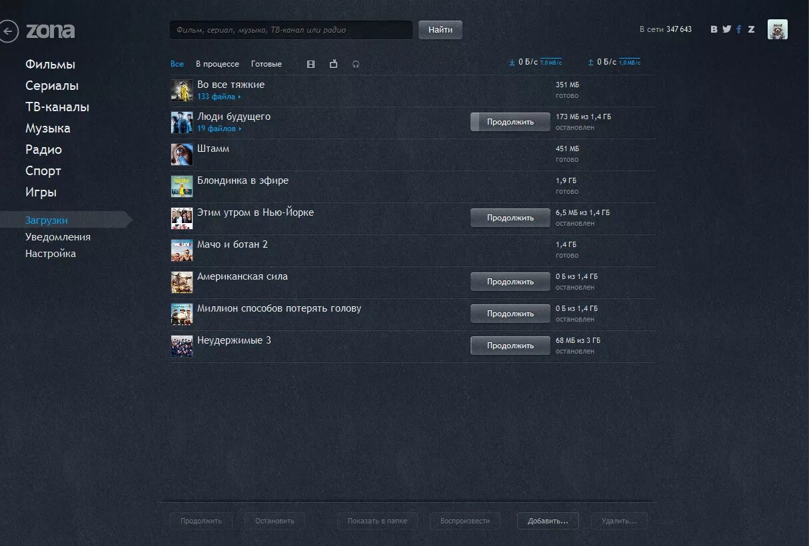Open Игры section in sidebar
This screenshot has width=809, height=546.
41,192
